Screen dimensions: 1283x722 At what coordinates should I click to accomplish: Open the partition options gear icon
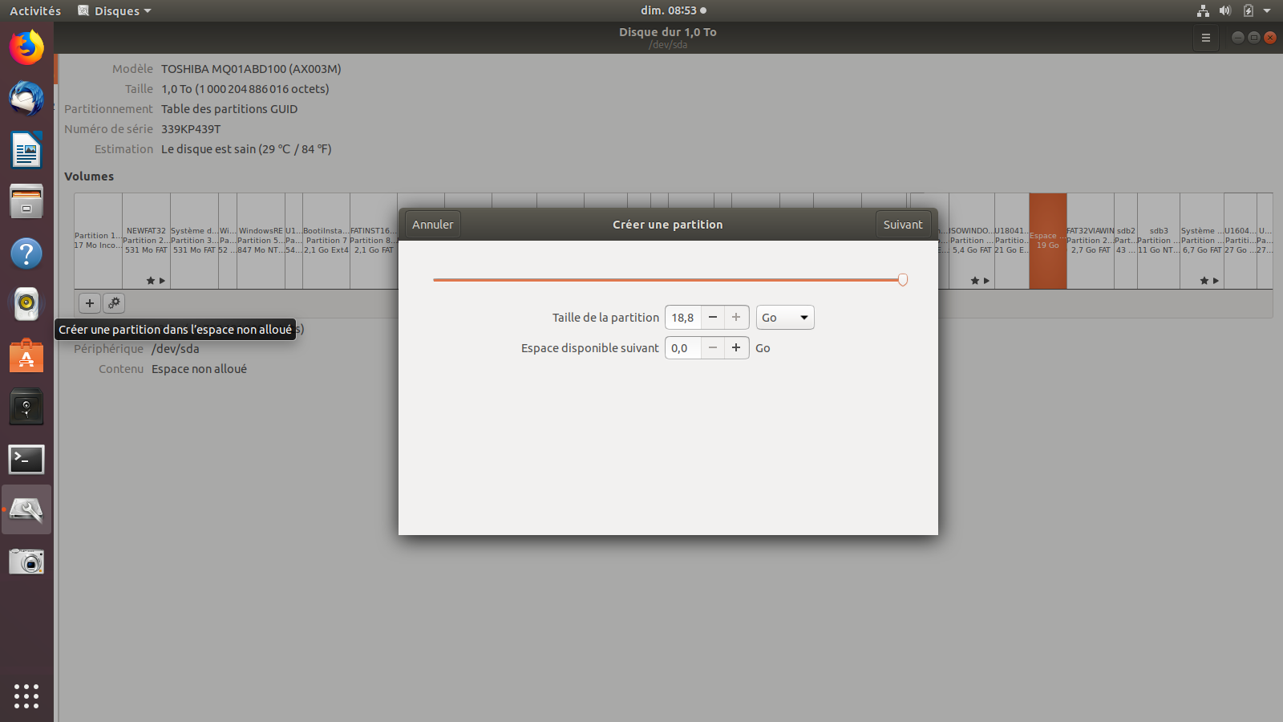click(x=114, y=303)
